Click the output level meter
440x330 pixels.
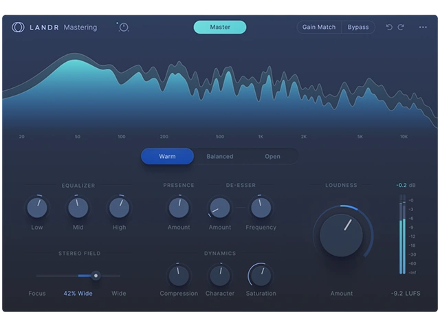pyautogui.click(x=402, y=234)
